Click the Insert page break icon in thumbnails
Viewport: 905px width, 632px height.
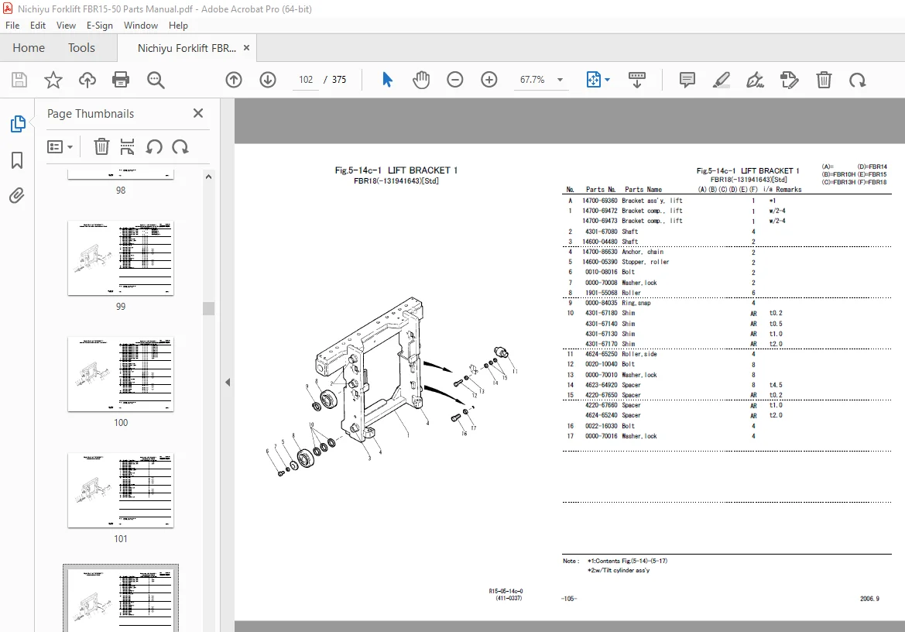pos(127,146)
